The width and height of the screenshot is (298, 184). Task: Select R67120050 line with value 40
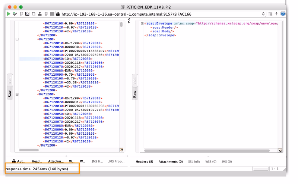68,114
